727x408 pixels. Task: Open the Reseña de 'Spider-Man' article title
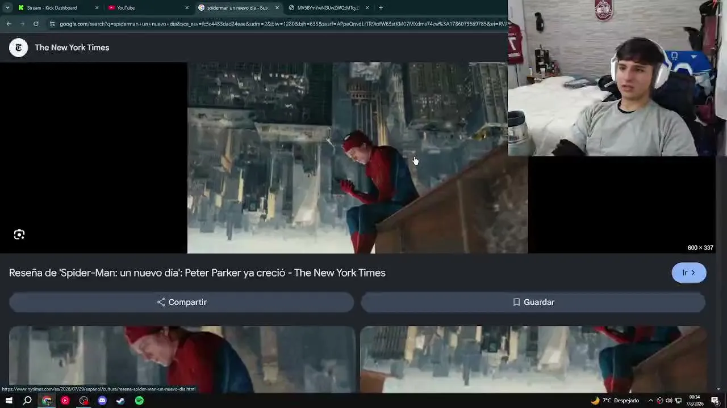[197, 273]
